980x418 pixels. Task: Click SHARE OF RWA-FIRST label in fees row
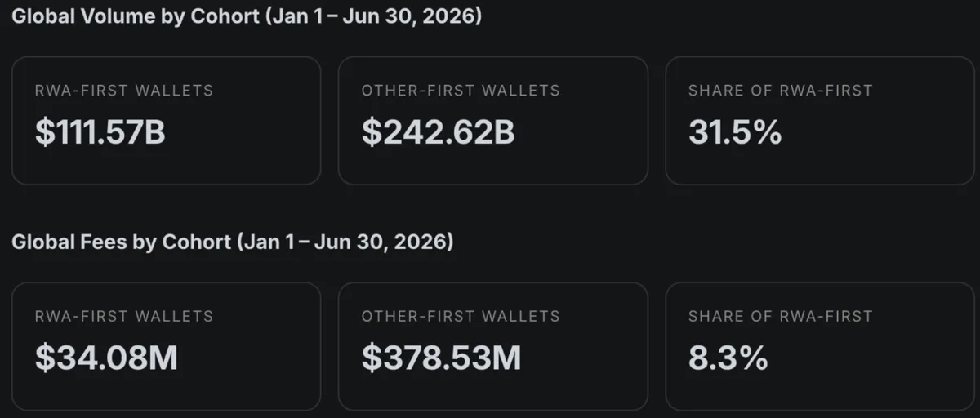click(x=781, y=316)
